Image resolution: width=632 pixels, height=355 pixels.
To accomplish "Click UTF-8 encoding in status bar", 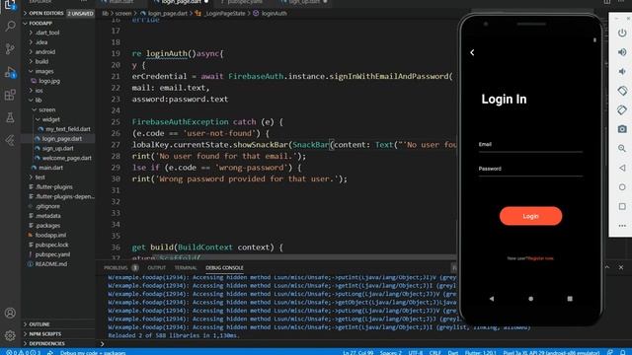I will pos(416,353).
